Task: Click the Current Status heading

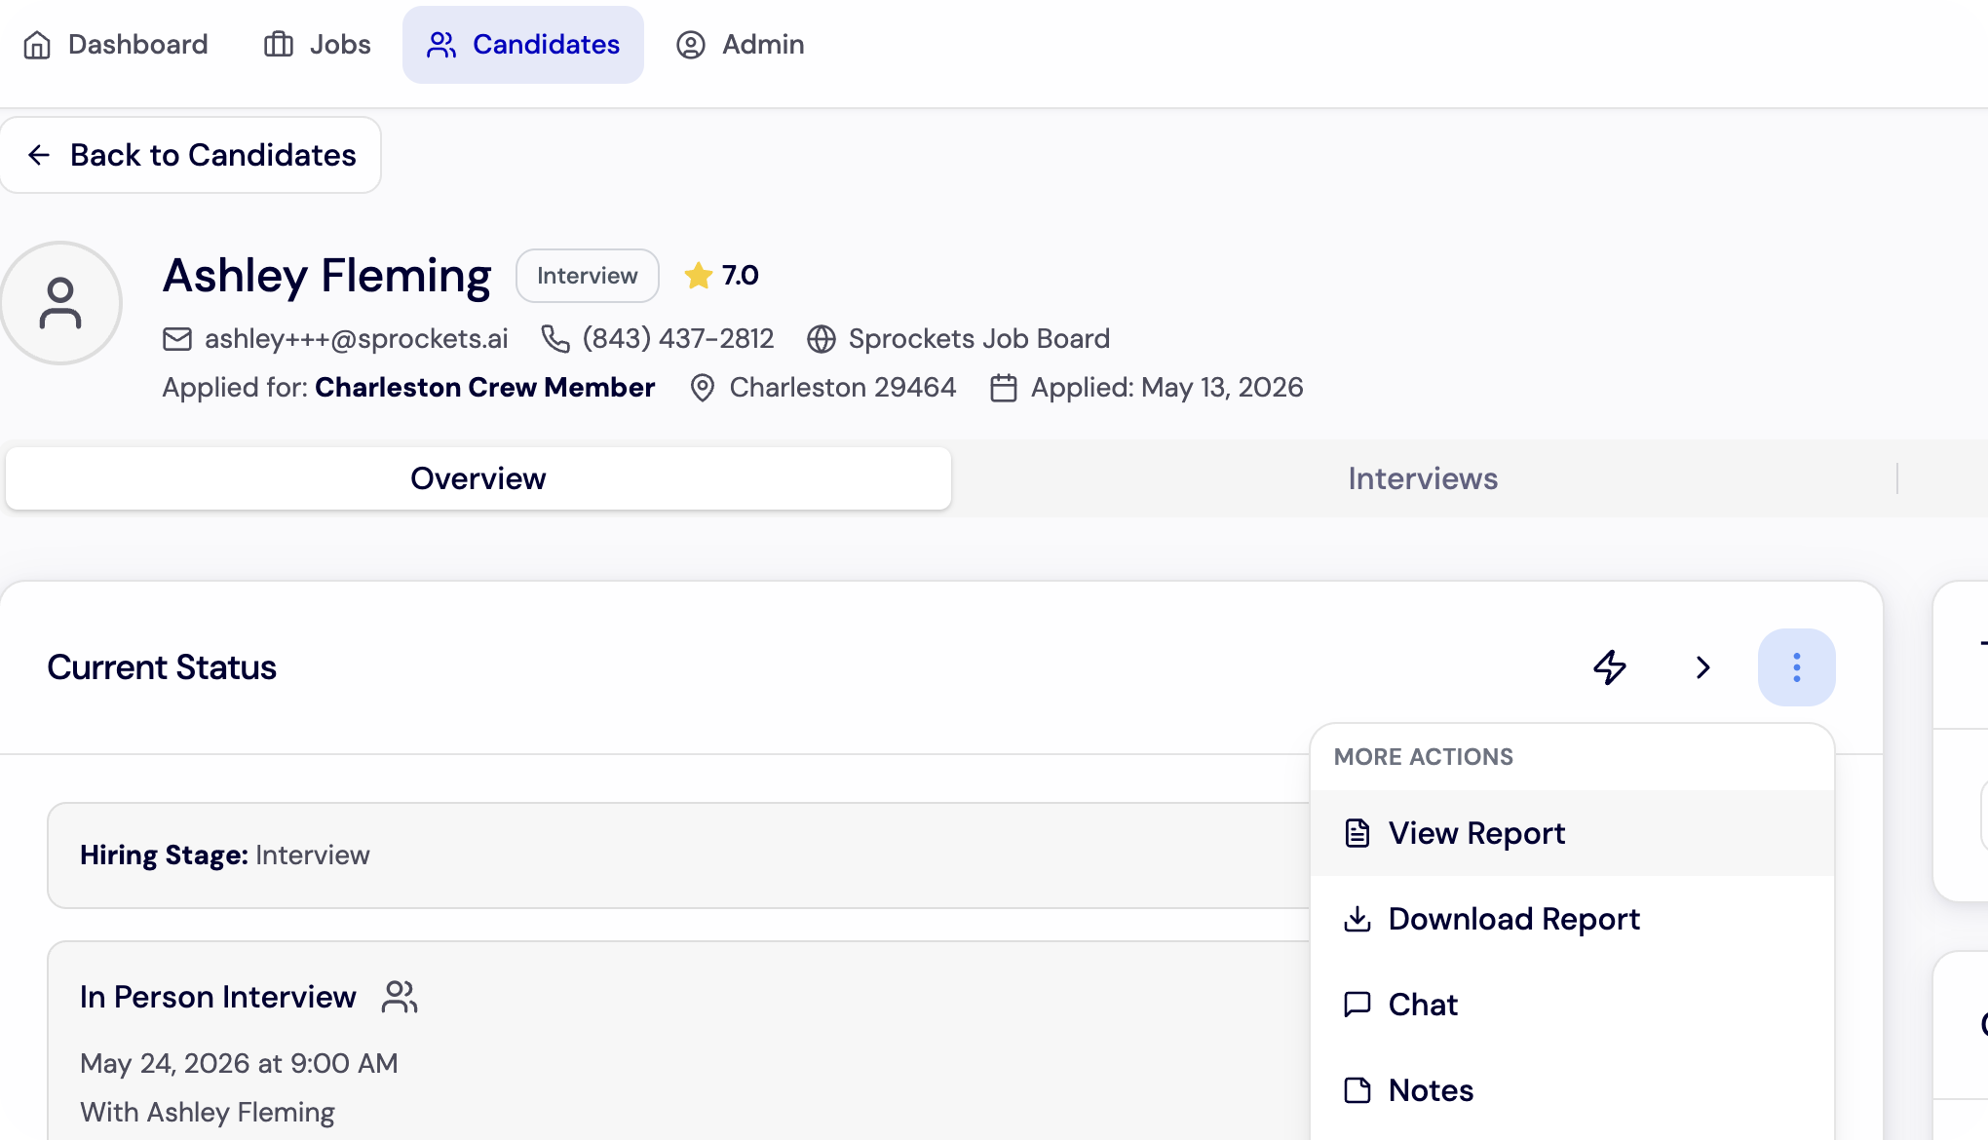Action: click(162, 667)
